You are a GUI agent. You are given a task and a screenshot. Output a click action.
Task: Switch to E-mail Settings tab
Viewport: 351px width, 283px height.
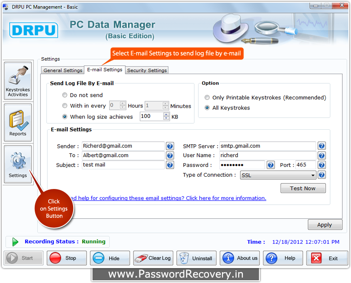click(105, 70)
